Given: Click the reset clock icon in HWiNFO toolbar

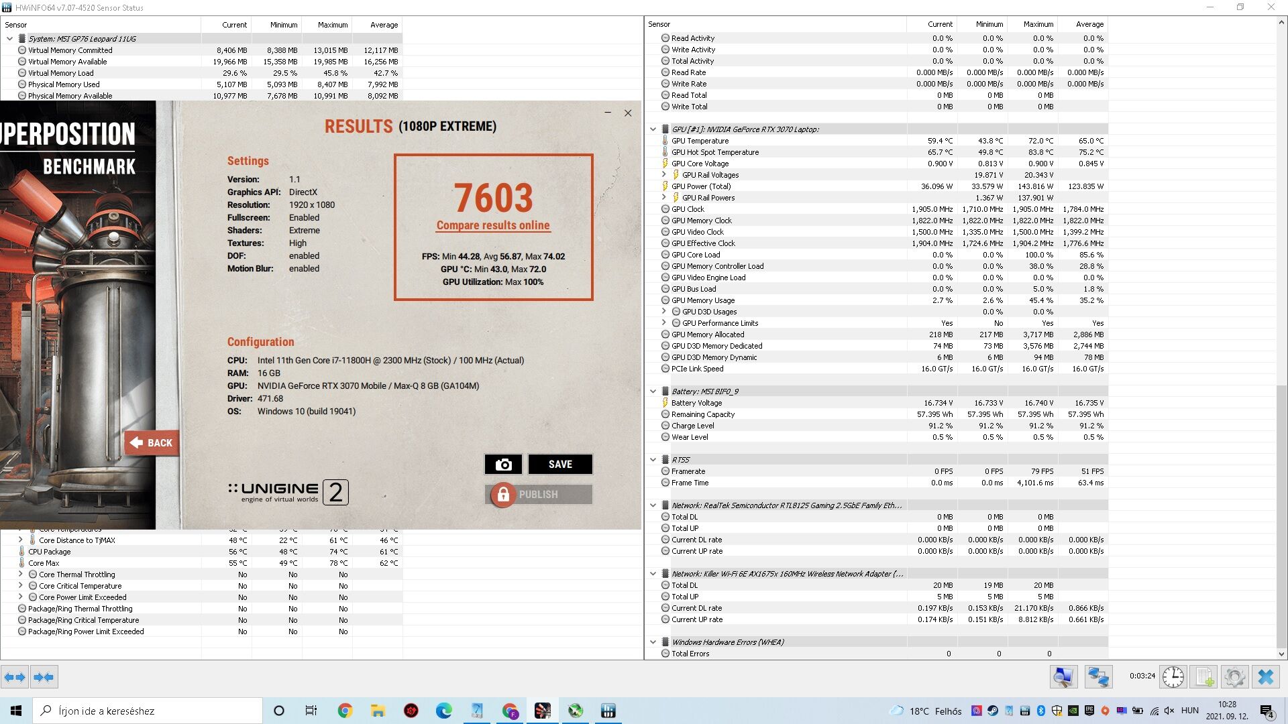Looking at the screenshot, I should (1173, 677).
